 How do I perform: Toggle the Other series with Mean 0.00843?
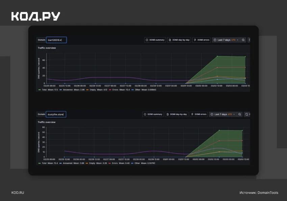click(x=144, y=90)
